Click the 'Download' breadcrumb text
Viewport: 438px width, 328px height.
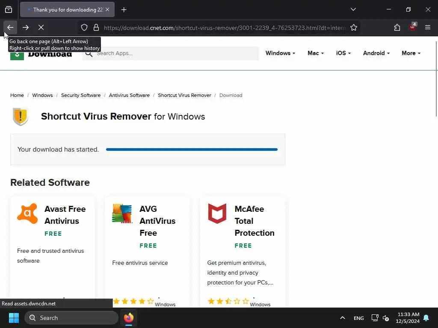[231, 95]
